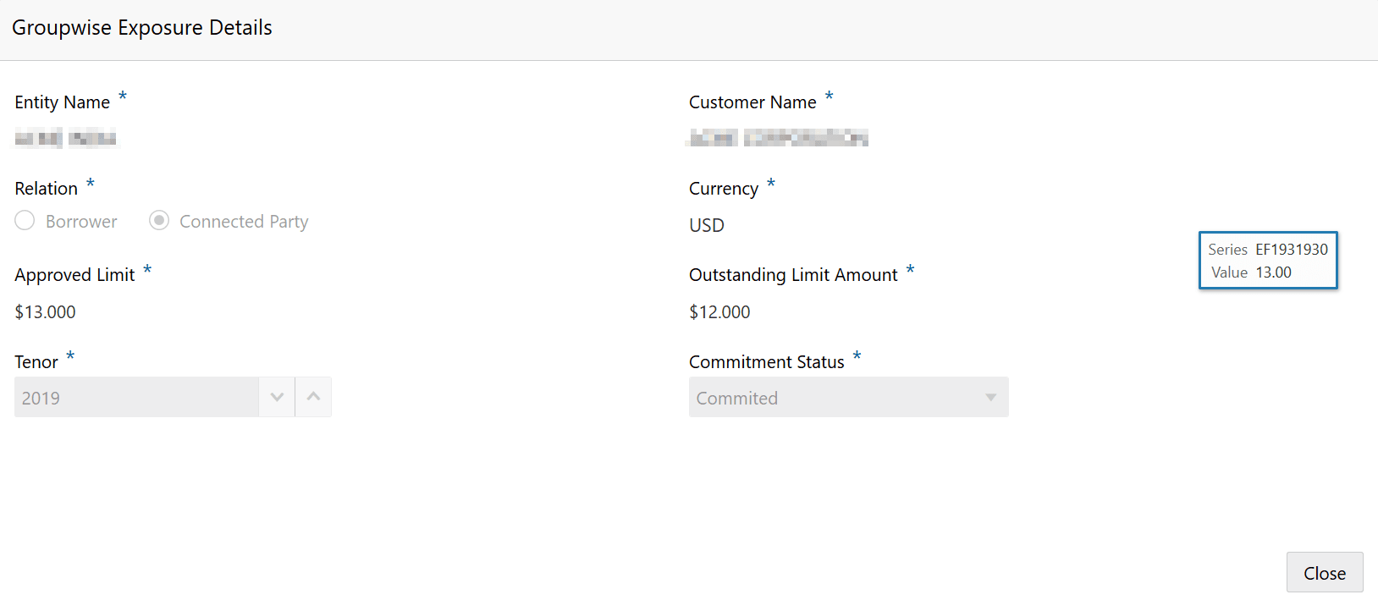Screen dimensions: 1378x611
Task: Click the Outstanding Limit Amount value $12.000
Action: point(719,312)
